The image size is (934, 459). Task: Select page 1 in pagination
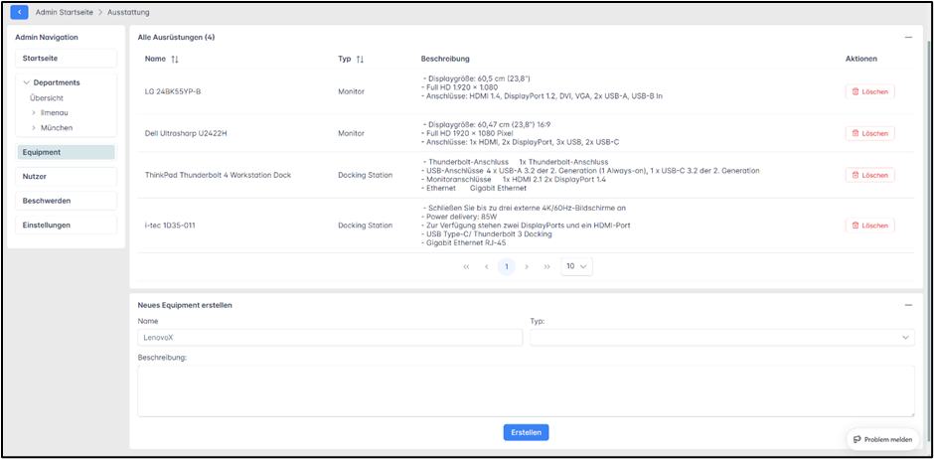(507, 266)
